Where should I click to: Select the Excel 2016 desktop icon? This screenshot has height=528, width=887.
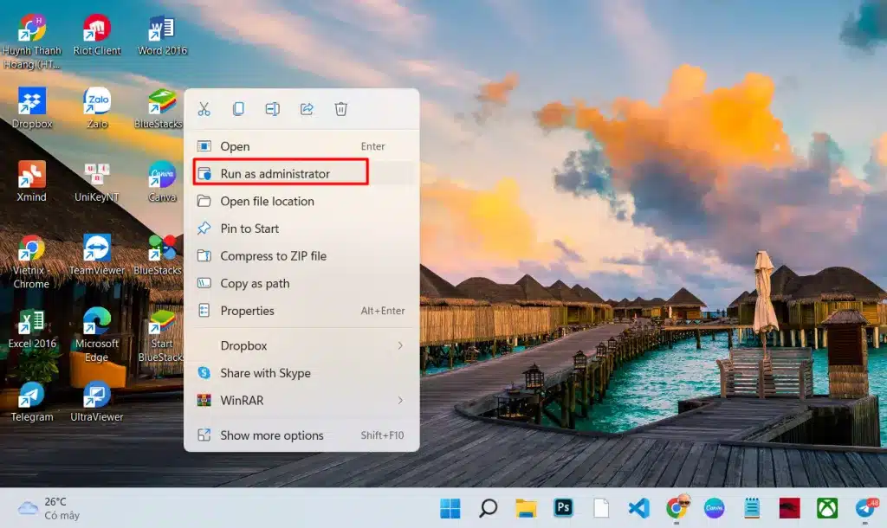coord(32,328)
